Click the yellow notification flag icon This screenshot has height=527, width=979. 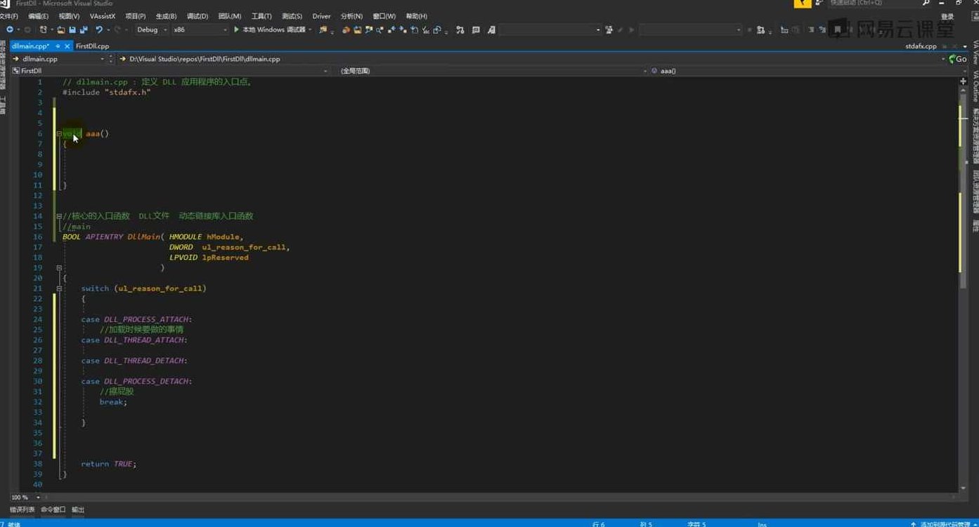802,4
